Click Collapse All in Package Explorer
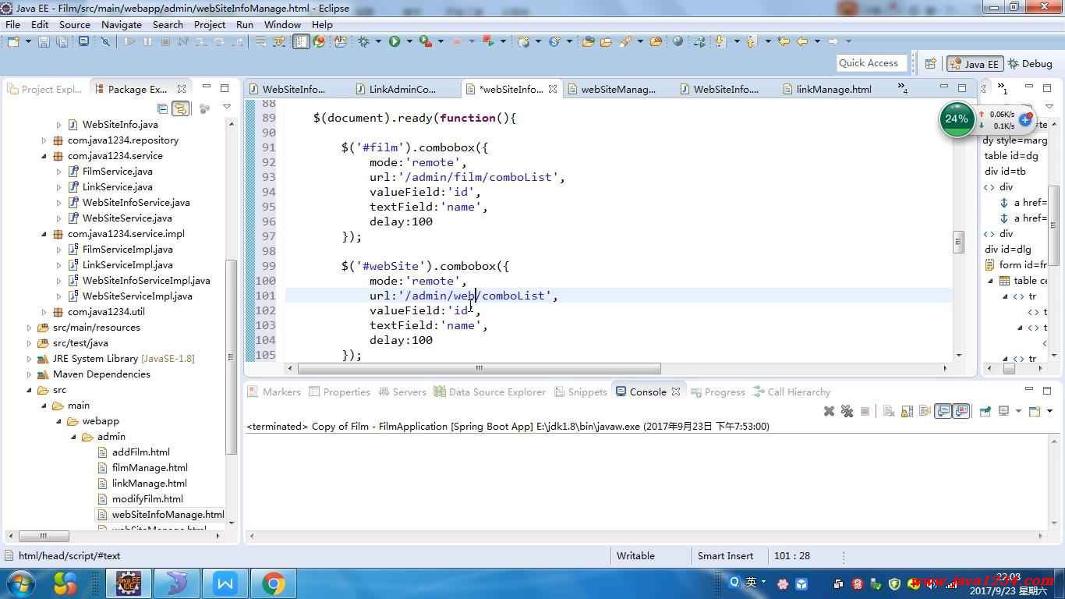This screenshot has width=1065, height=599. click(162, 108)
